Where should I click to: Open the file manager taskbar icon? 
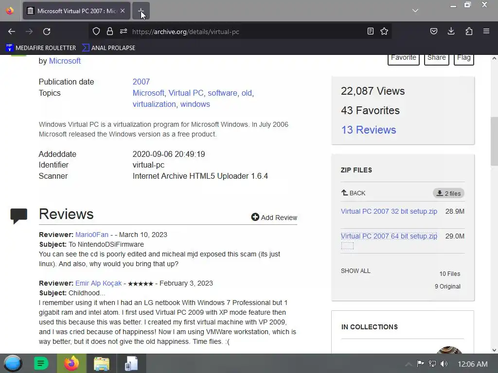tap(101, 363)
